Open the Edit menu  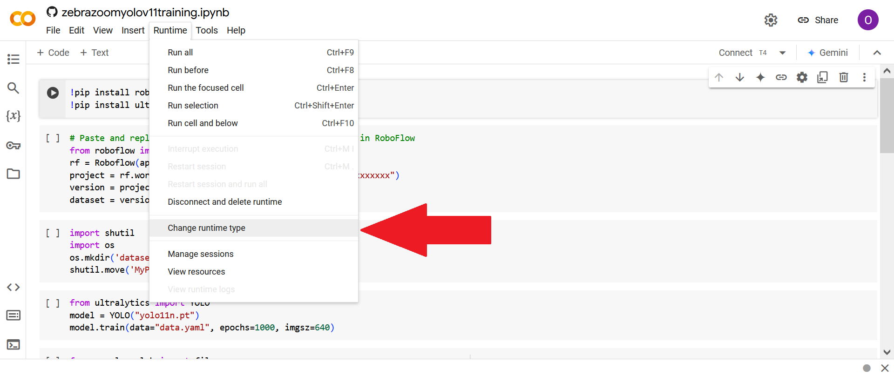pos(76,30)
